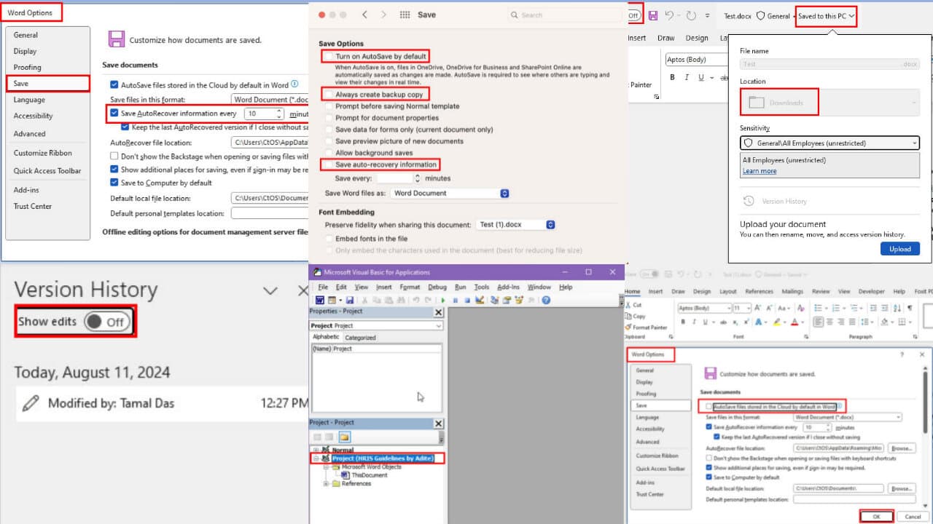The image size is (933, 524).
Task: Switch to Categorized tab in Properties pane
Action: click(360, 337)
